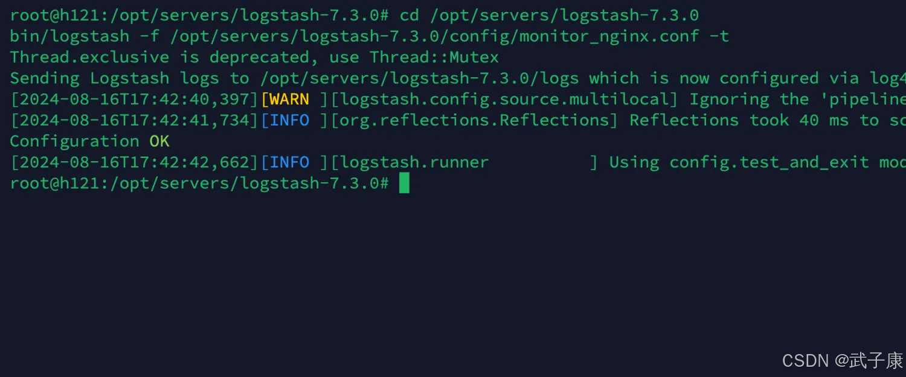The height and width of the screenshot is (377, 906).
Task: Click the Thread::Mutex text
Action: tap(434, 58)
